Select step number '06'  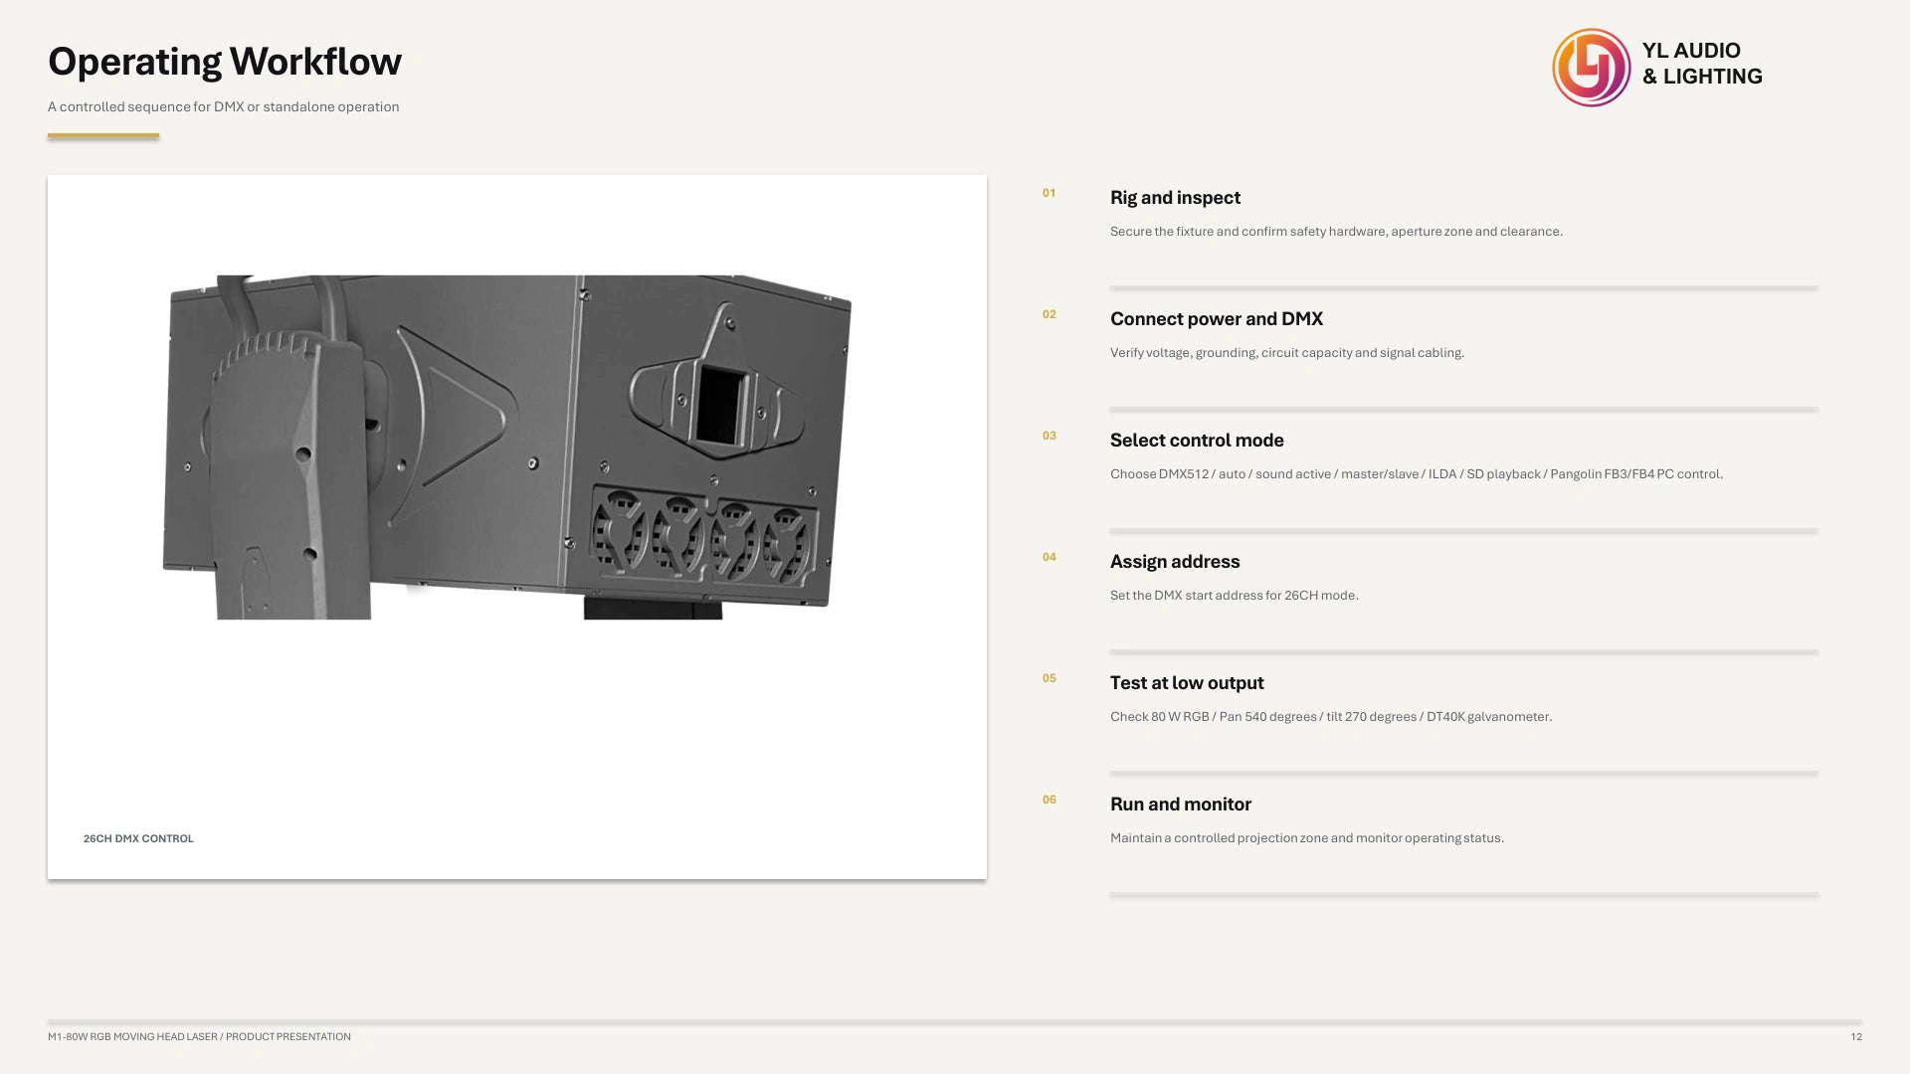tap(1050, 800)
